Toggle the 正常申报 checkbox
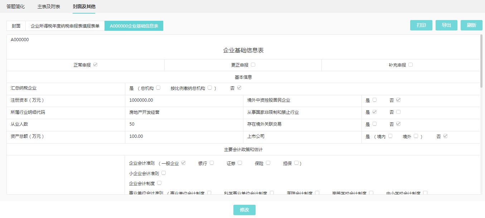 (x=95, y=65)
